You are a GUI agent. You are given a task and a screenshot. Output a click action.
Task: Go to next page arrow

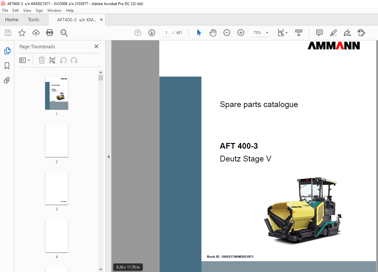click(x=152, y=33)
